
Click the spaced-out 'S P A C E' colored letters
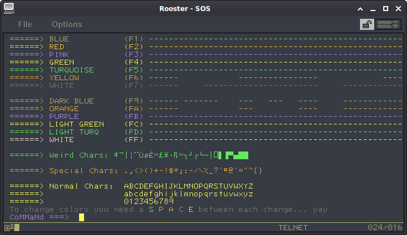coord(171,210)
